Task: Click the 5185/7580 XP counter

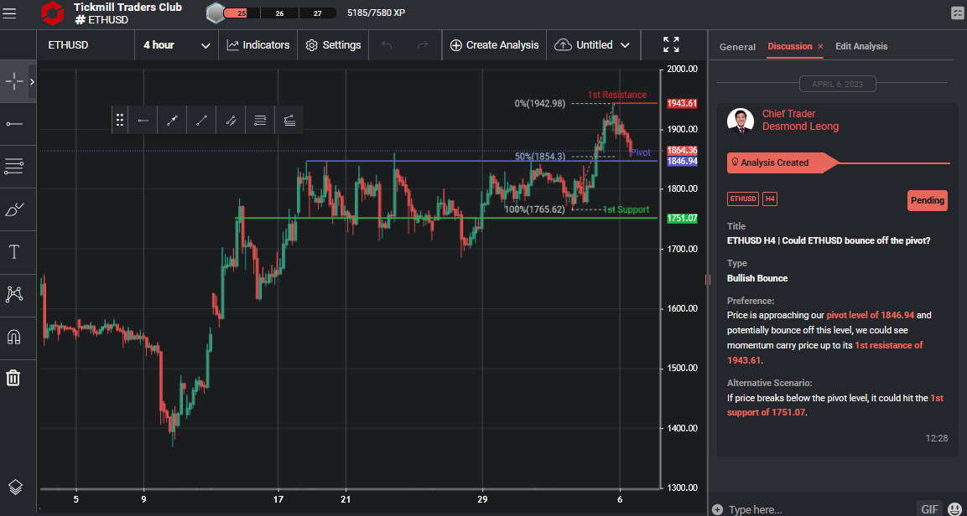Action: tap(377, 13)
